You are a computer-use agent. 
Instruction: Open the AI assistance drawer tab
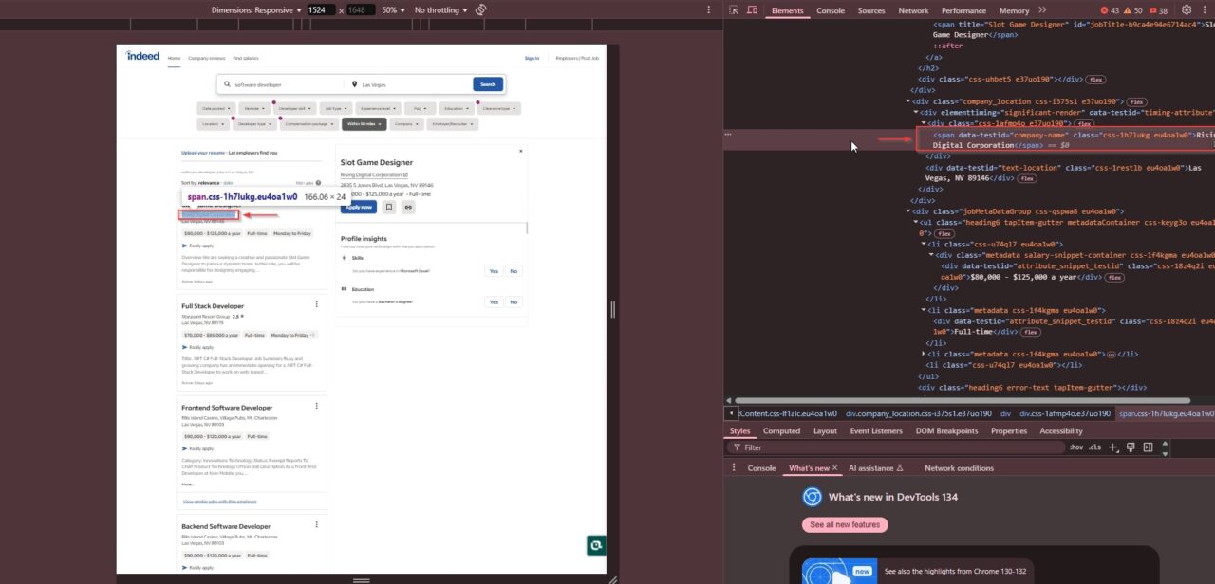tap(876, 468)
